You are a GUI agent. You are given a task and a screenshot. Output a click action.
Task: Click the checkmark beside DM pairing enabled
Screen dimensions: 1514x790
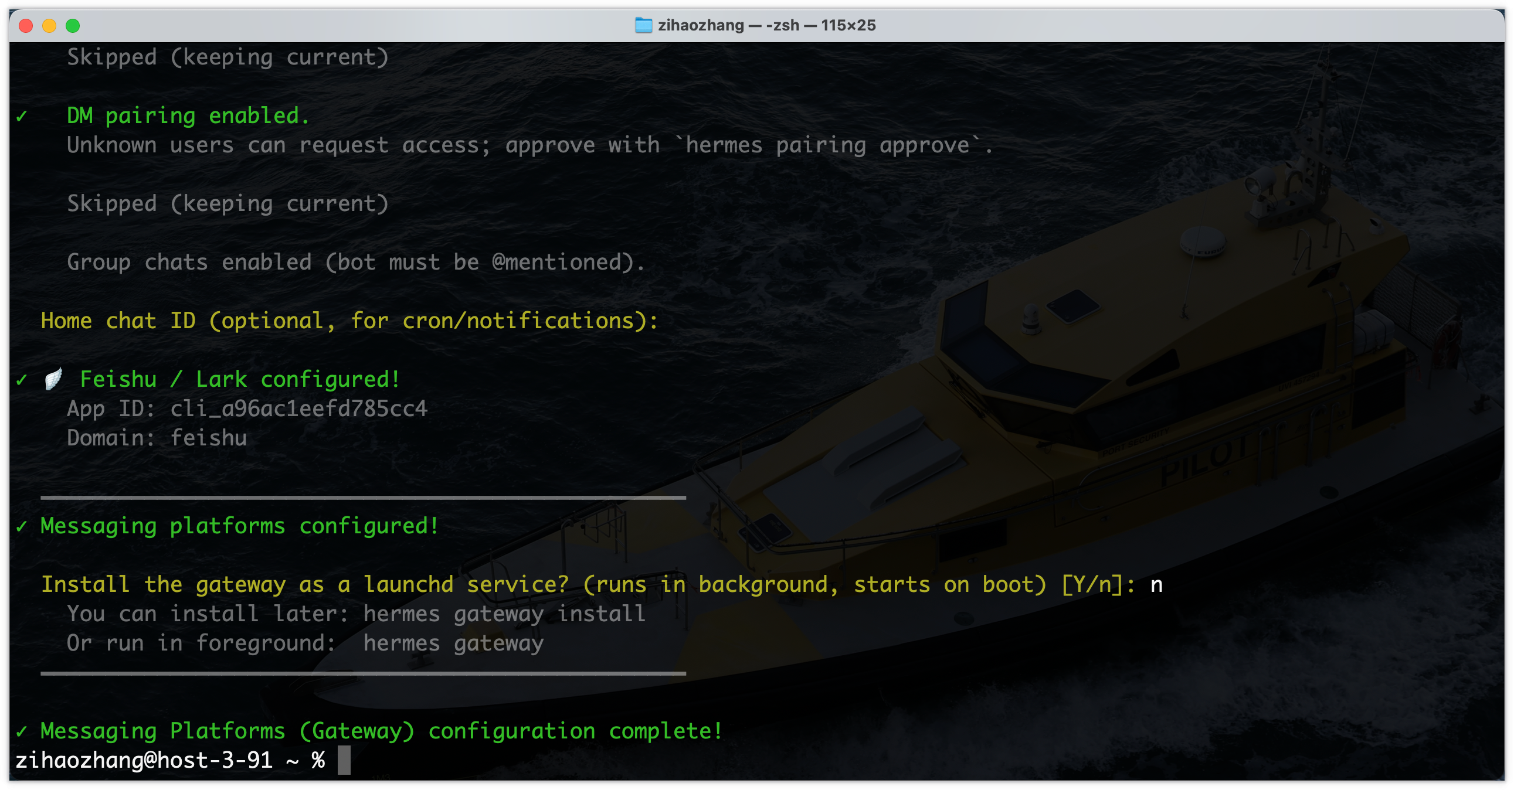[x=22, y=116]
